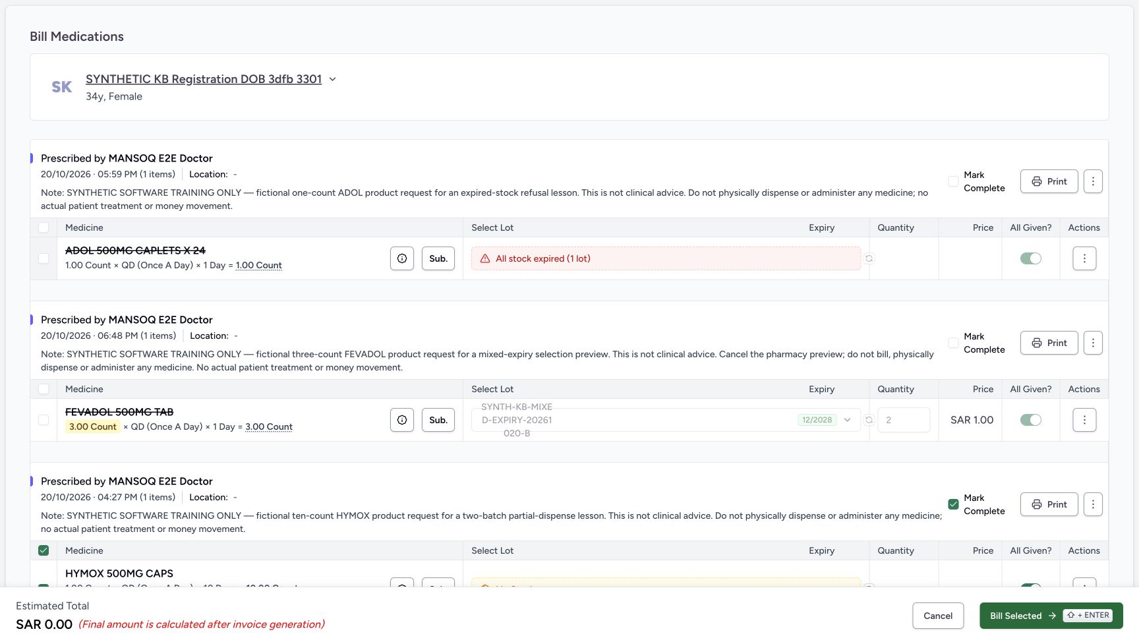Viewport: 1139px width, 644px height.
Task: Tick select-all checkbox in 06:48 PM table header
Action: pyautogui.click(x=44, y=389)
